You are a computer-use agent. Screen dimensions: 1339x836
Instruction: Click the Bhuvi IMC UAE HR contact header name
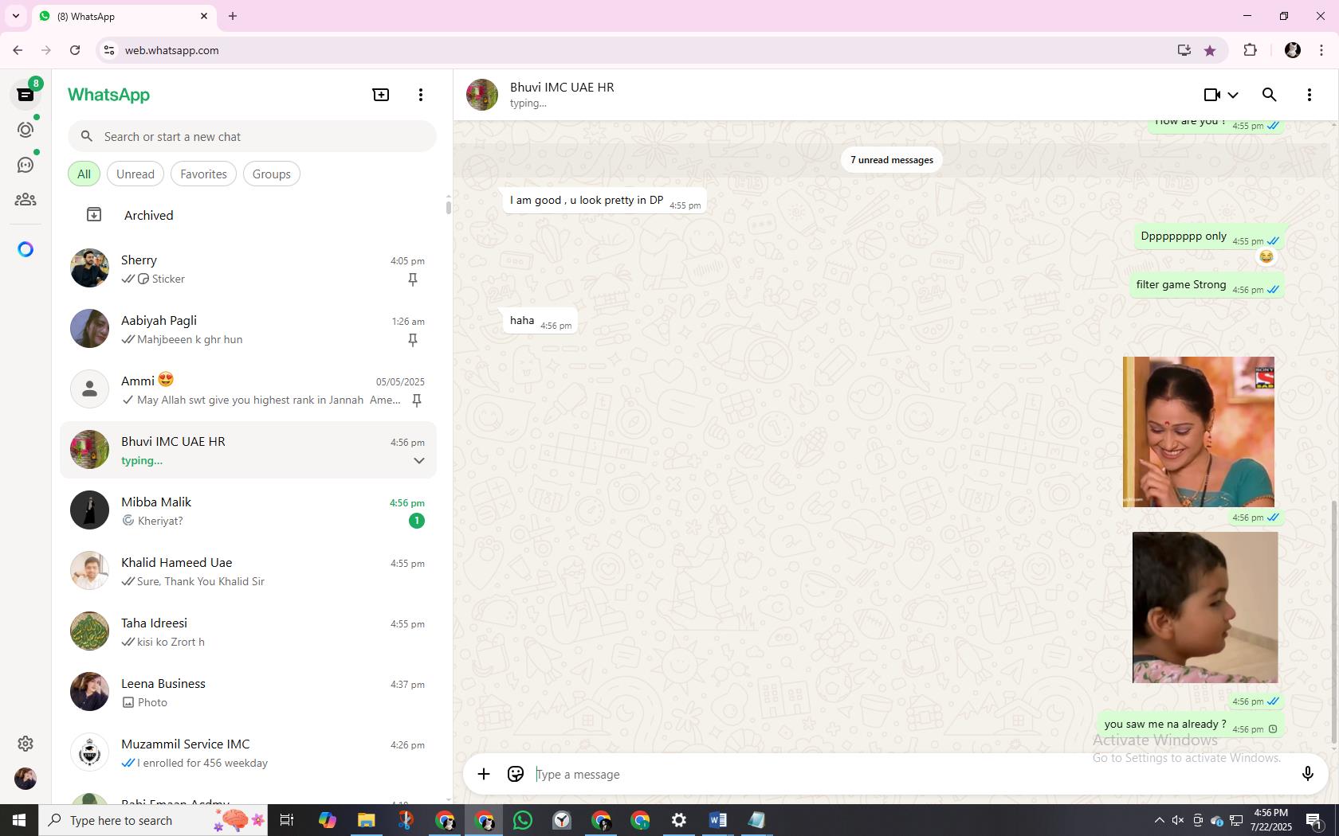coord(562,88)
